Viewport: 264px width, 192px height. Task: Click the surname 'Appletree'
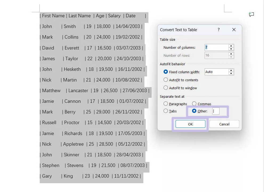coord(73,144)
